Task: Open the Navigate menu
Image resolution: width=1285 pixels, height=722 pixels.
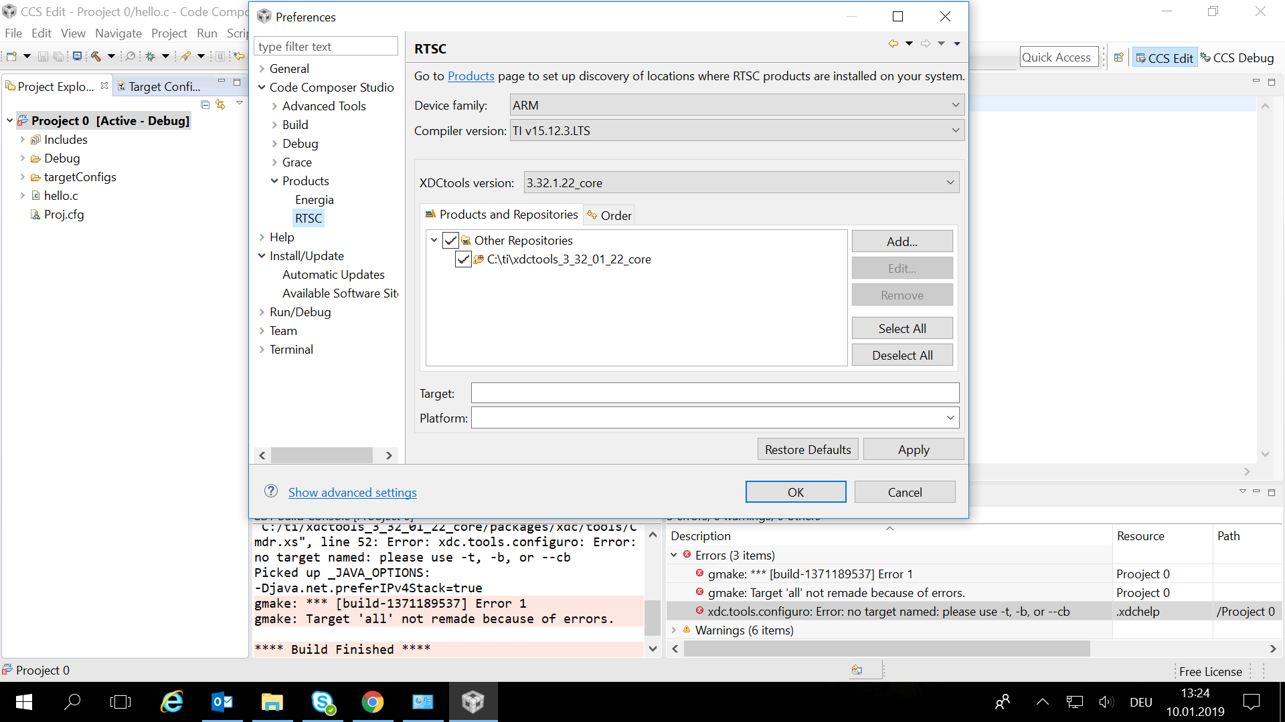Action: tap(118, 33)
